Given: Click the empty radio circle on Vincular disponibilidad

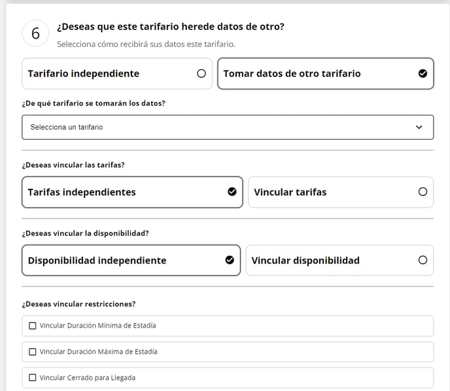Looking at the screenshot, I should pos(423,260).
